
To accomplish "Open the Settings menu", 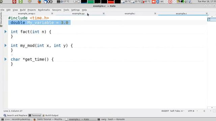I will point(75,10).
